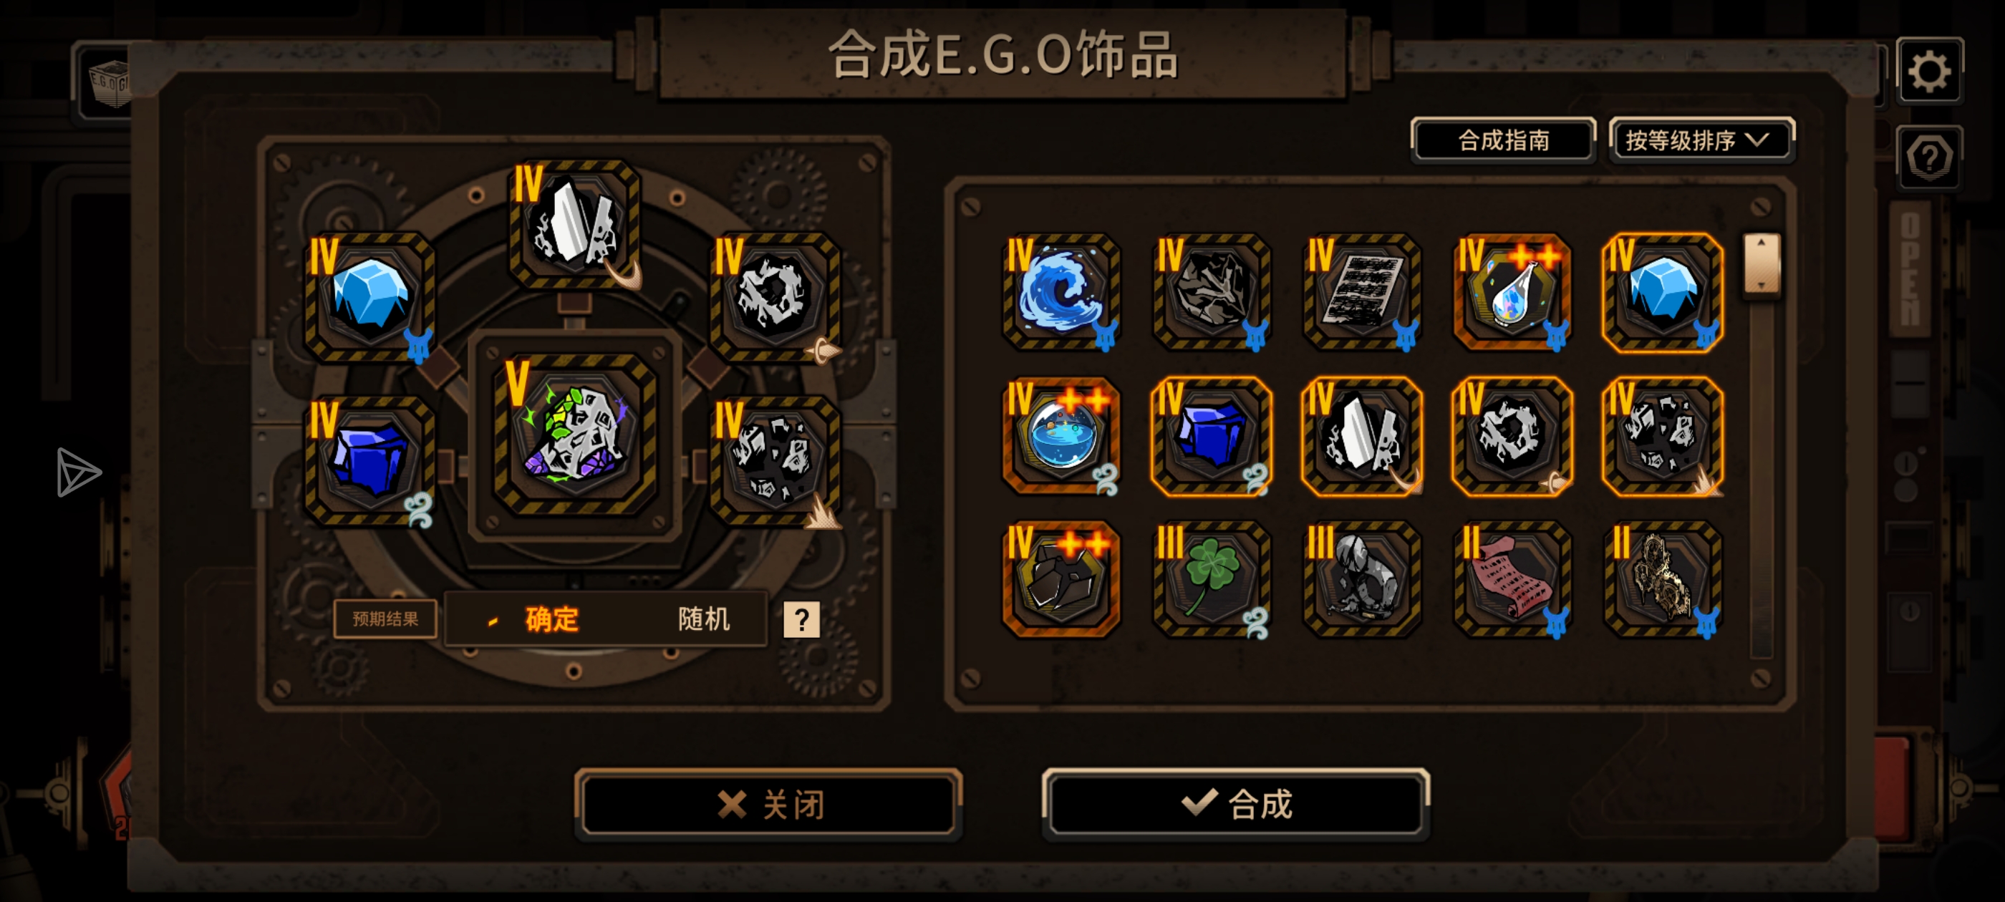
Task: Expand the sort order chevron arrow
Action: point(1757,140)
